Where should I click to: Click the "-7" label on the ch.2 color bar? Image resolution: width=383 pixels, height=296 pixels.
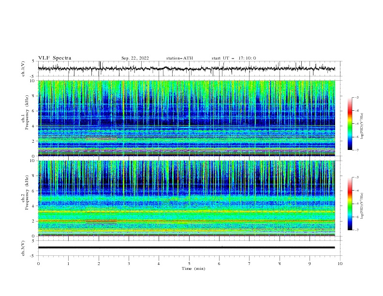(356, 230)
